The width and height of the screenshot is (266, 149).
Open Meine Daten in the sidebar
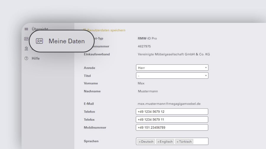[62, 41]
